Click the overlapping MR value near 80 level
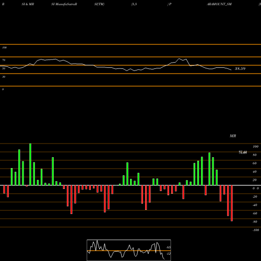This screenshot has height=261, width=261. [243, 152]
